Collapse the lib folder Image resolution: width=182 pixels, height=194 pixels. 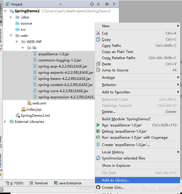[x=22, y=48]
